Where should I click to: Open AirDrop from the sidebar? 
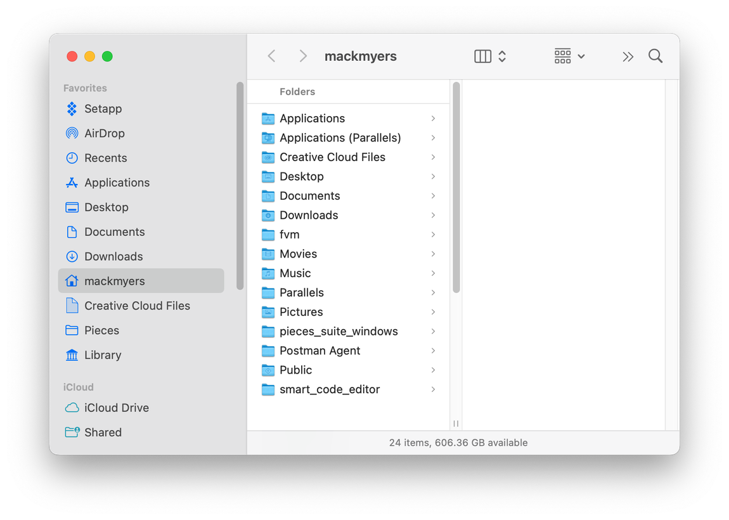[104, 133]
